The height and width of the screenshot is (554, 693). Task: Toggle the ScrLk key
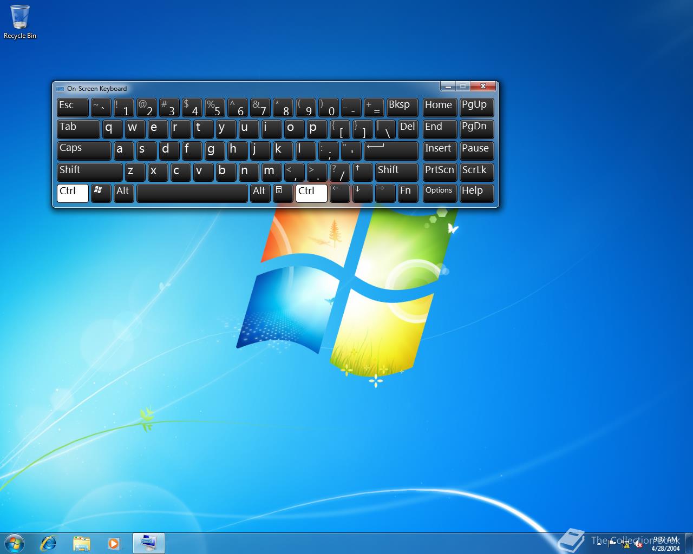476,172
